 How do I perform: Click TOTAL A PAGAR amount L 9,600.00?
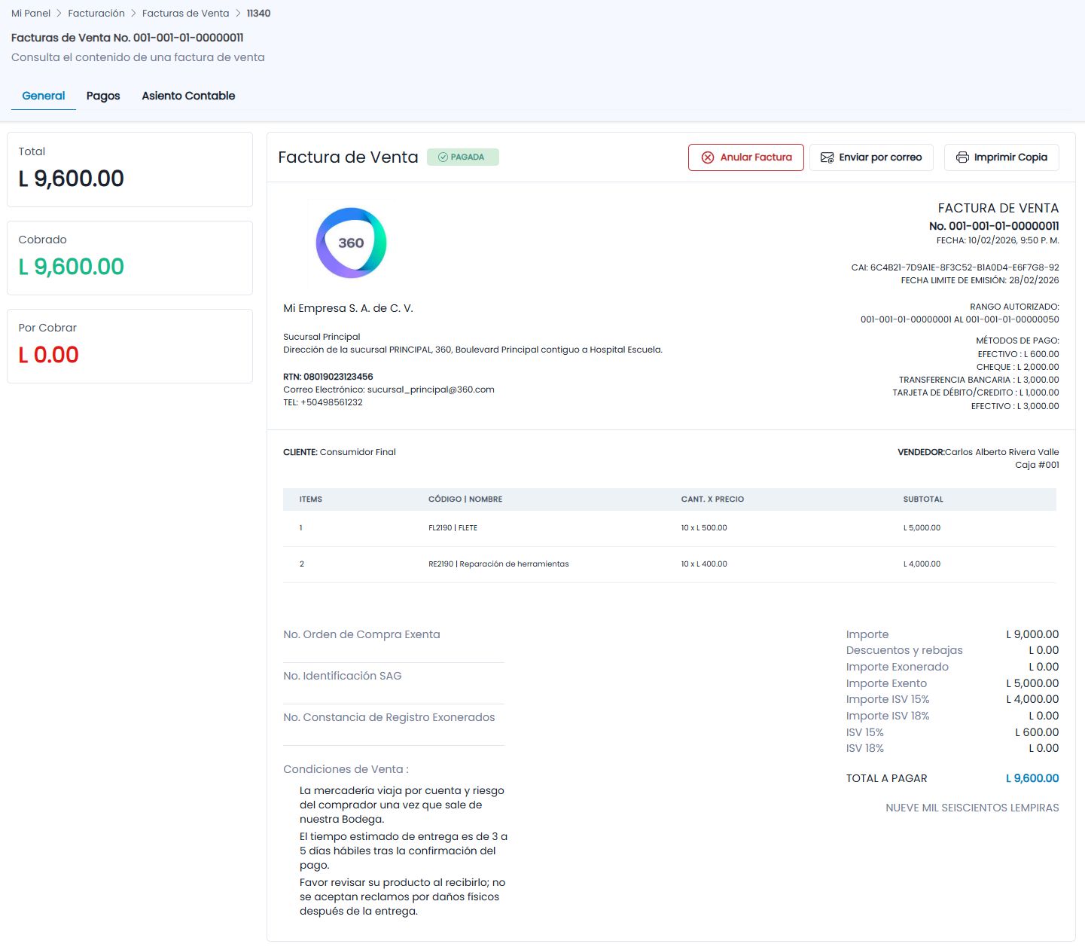[x=1032, y=778]
